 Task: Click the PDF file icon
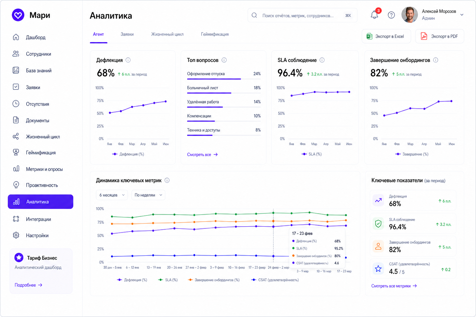click(424, 36)
